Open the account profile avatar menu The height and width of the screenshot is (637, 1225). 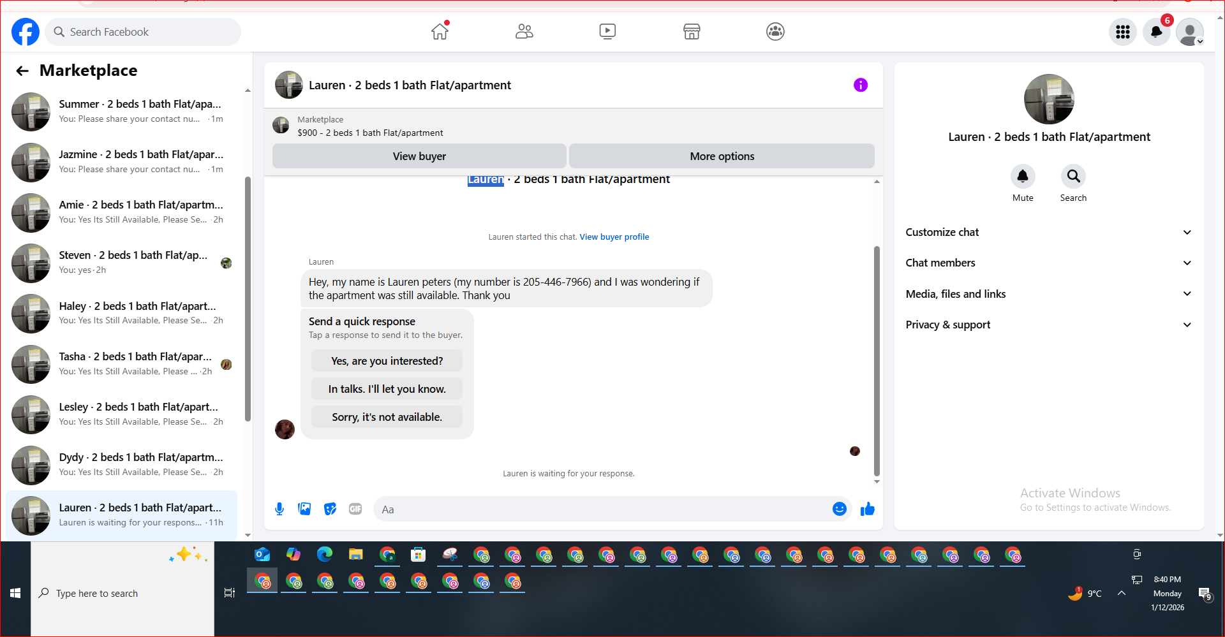point(1190,32)
